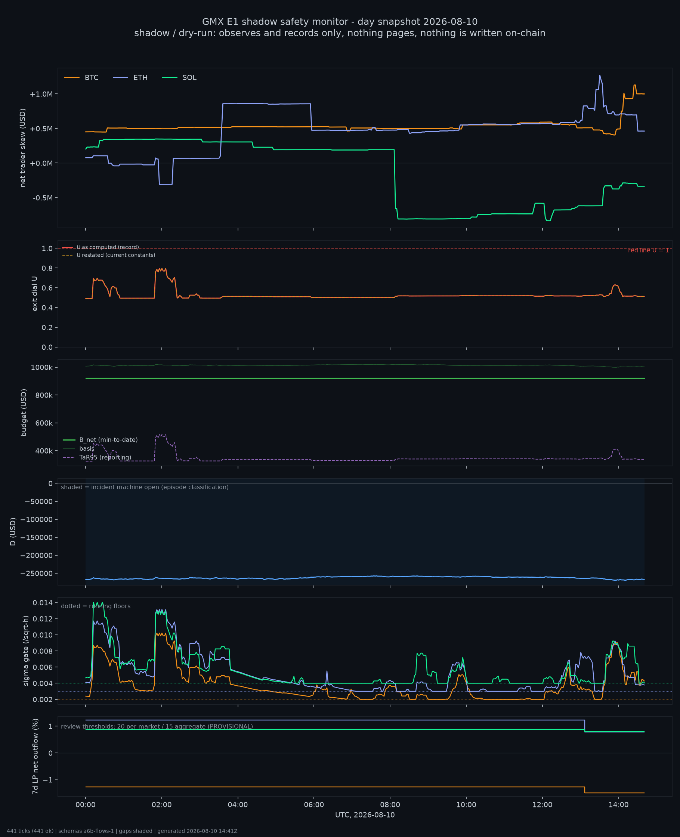Click the "budget (USD)" axis label

24,413
